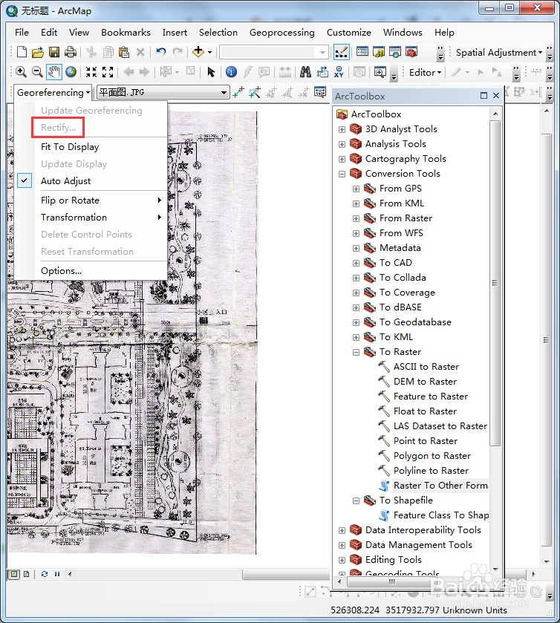Click the New Map File icon
Screen dimensions: 560x623
tap(22, 52)
